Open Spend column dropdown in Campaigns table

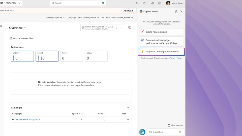point(82,114)
